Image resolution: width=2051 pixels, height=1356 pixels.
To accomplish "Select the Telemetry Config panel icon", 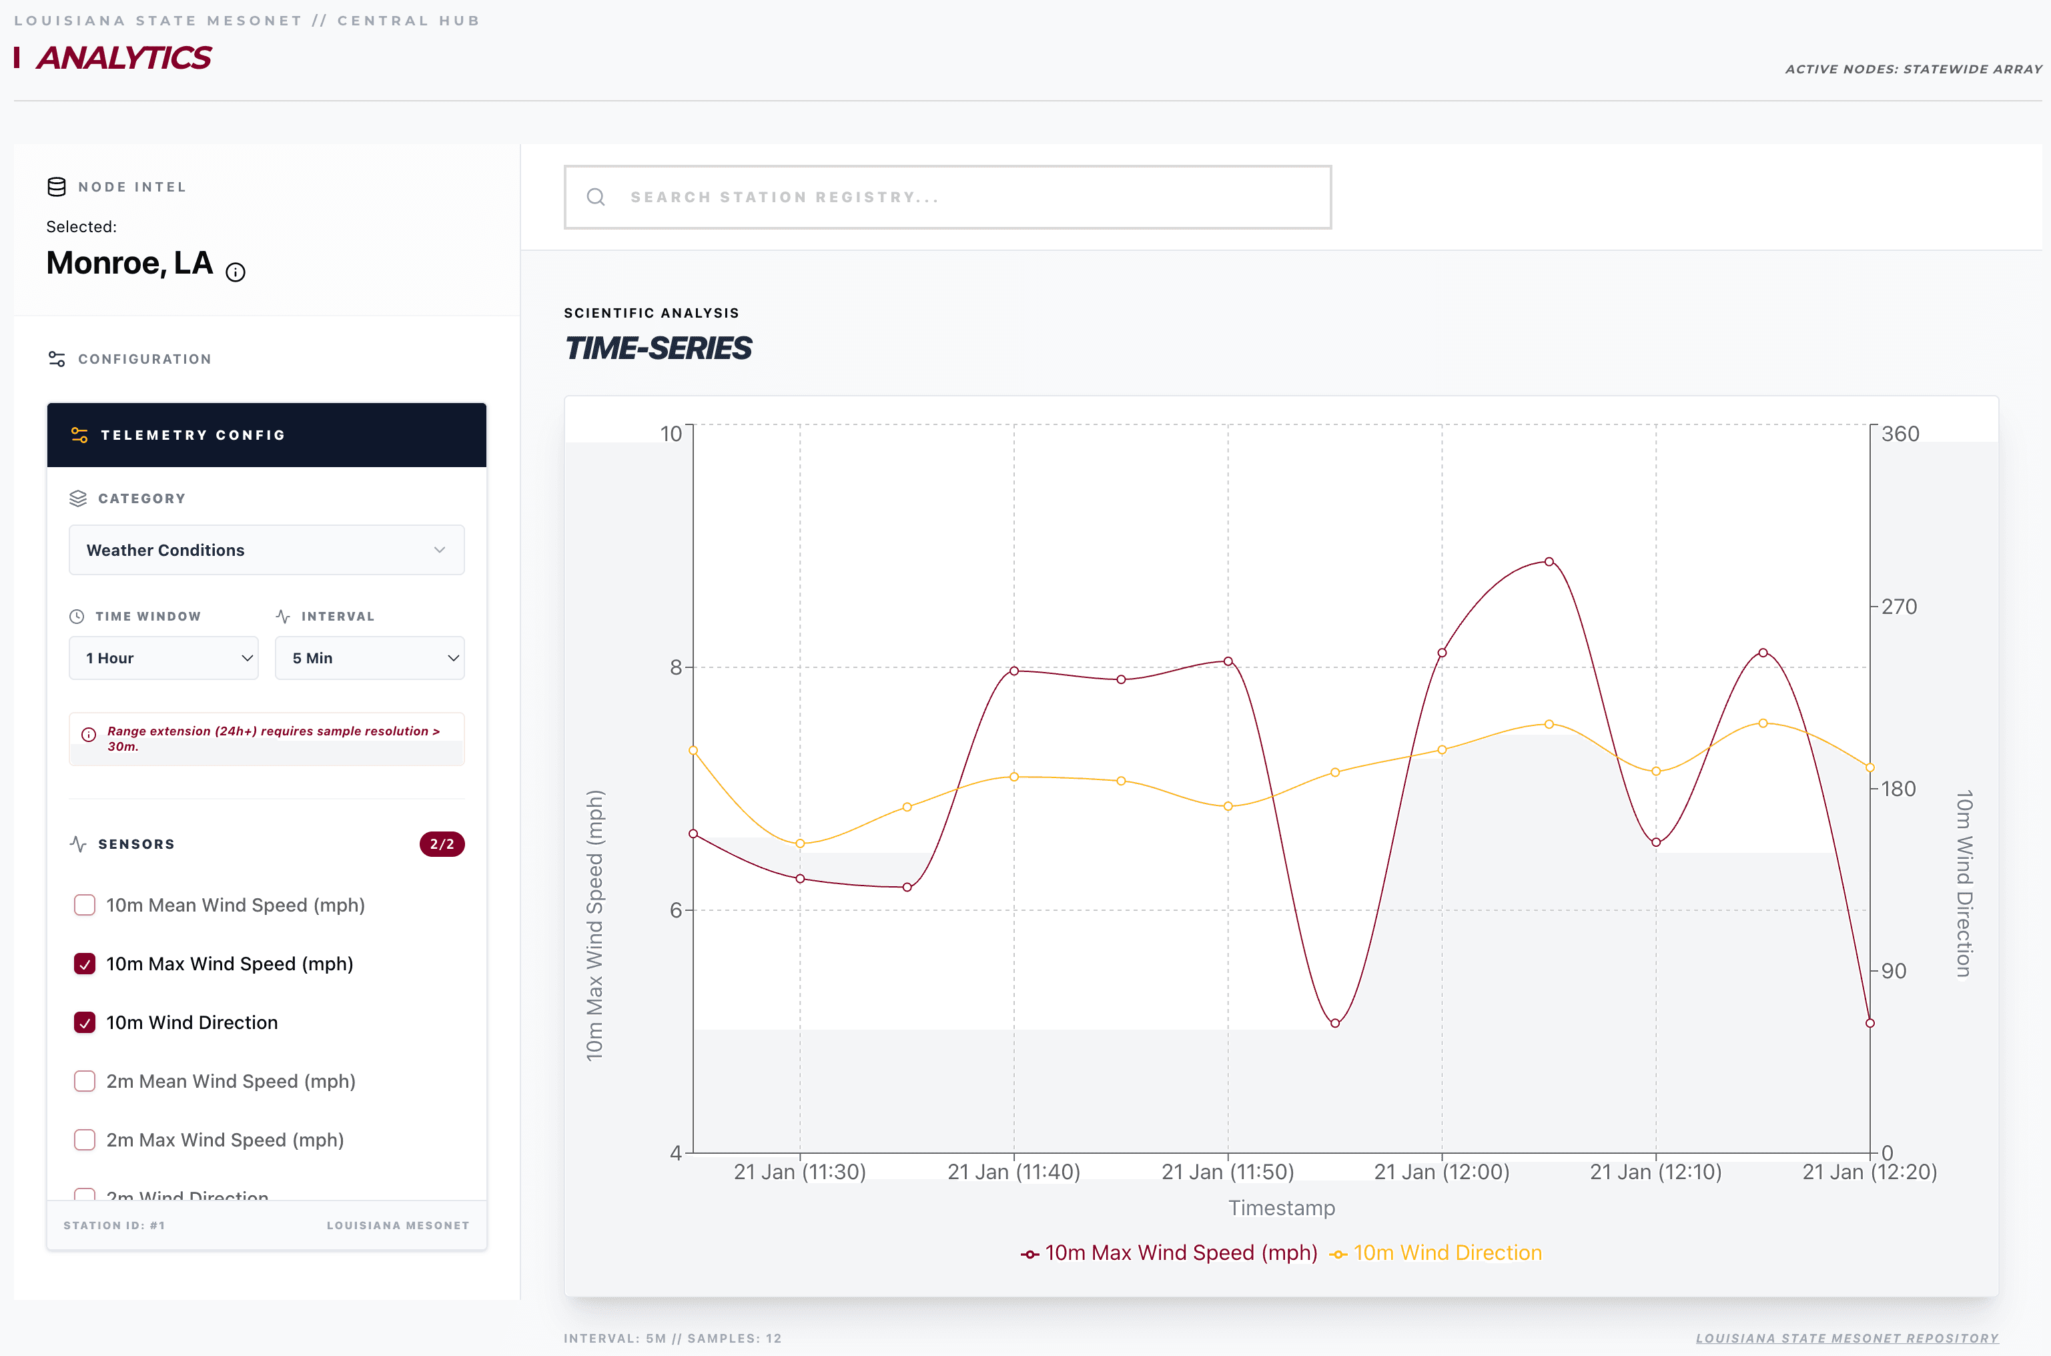I will (x=81, y=435).
